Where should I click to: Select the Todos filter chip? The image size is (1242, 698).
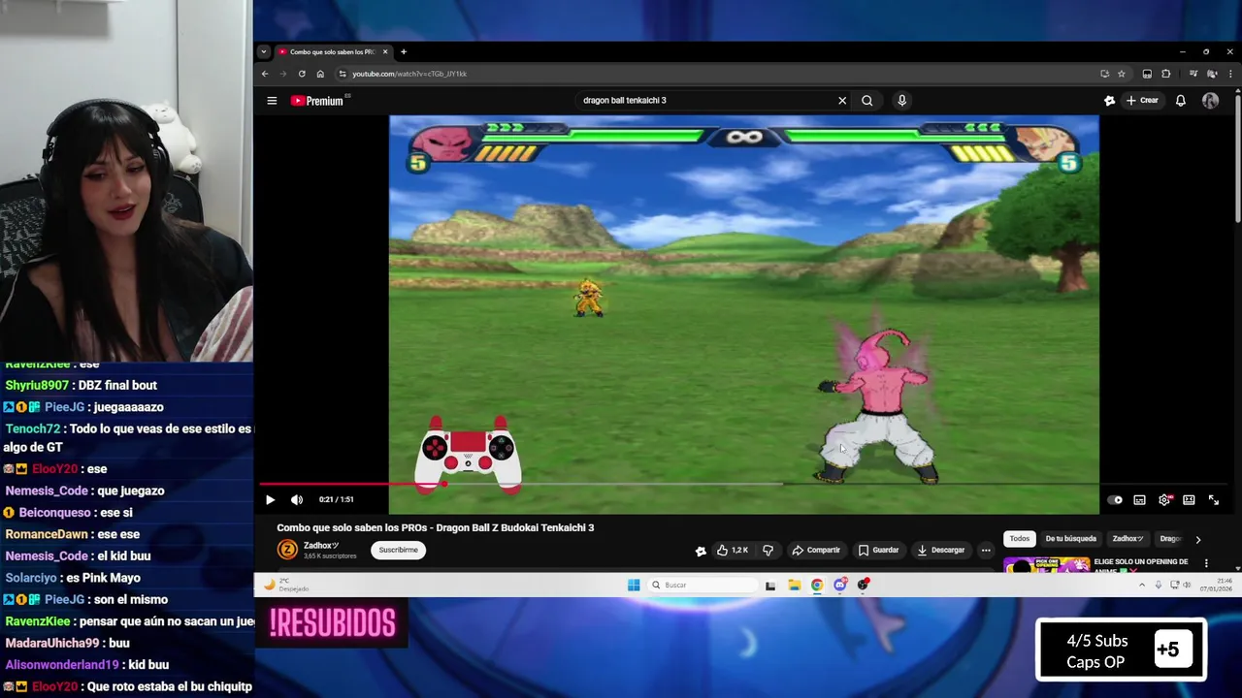pyautogui.click(x=1019, y=539)
